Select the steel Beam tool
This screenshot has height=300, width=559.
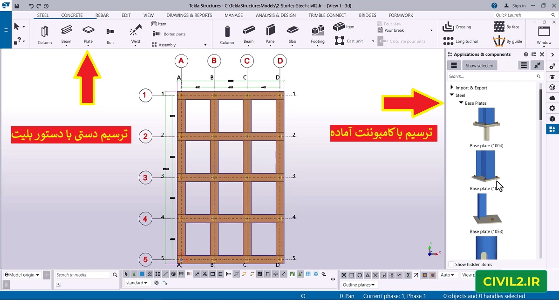click(x=66, y=34)
